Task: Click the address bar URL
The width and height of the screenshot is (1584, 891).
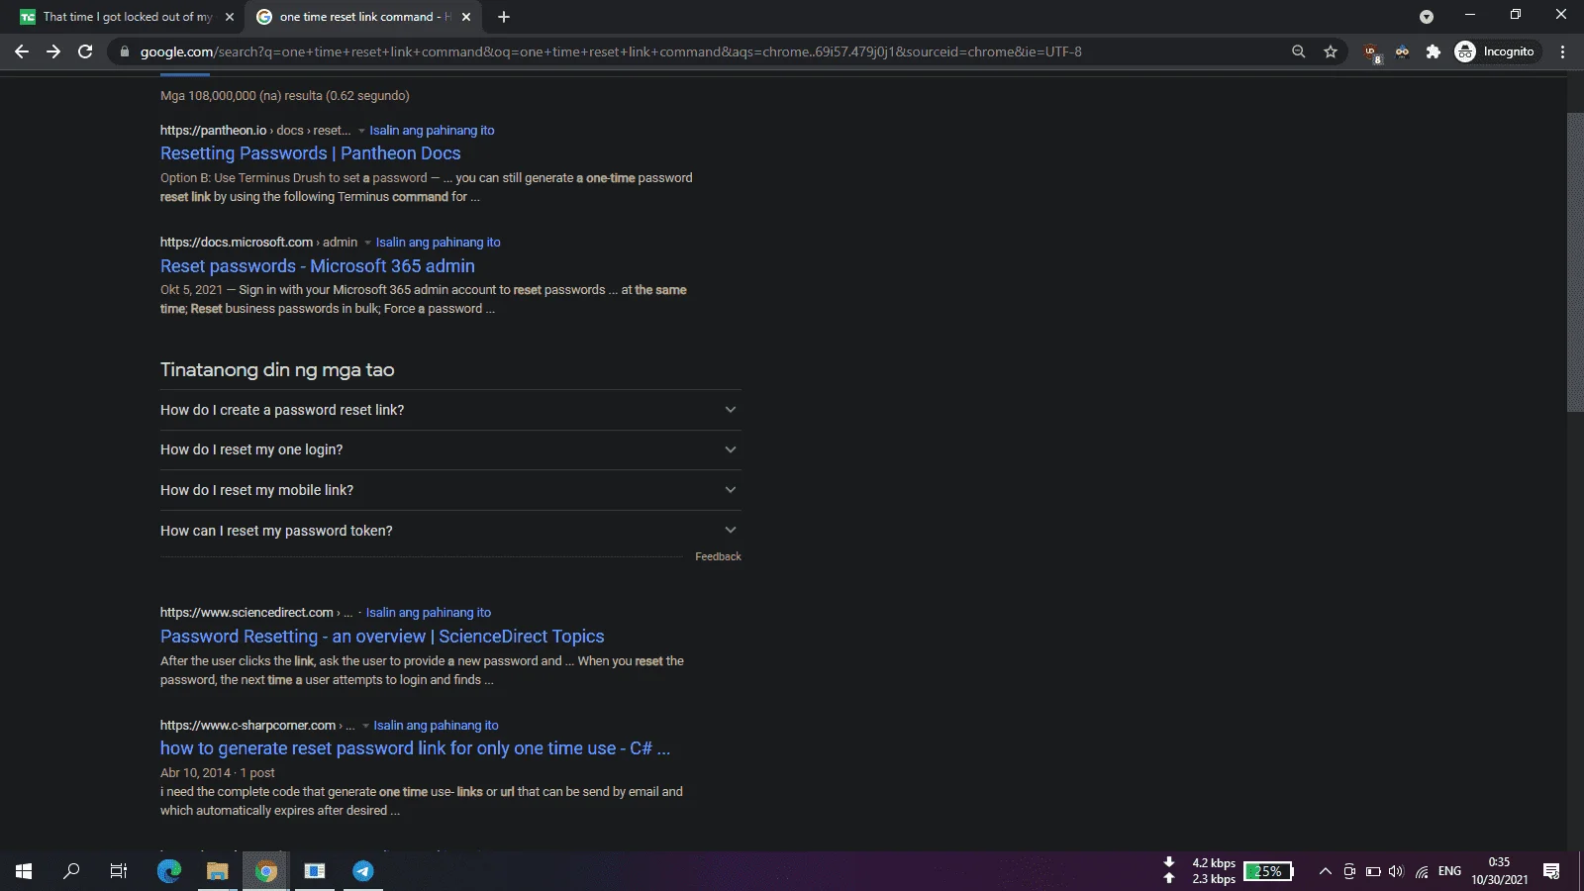Action: tap(611, 51)
